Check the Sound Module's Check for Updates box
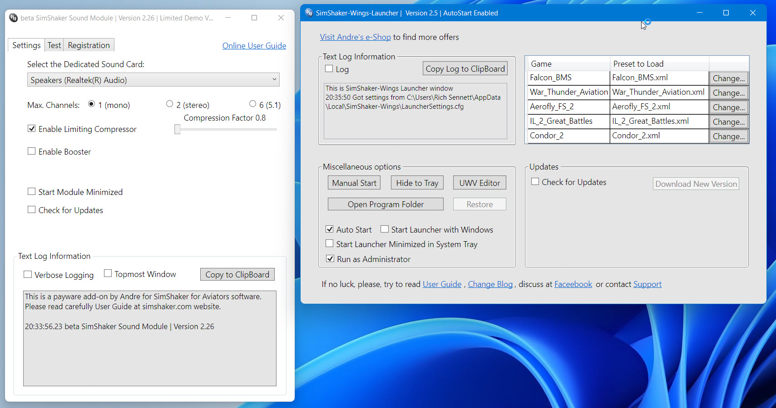776x408 pixels. click(x=31, y=210)
